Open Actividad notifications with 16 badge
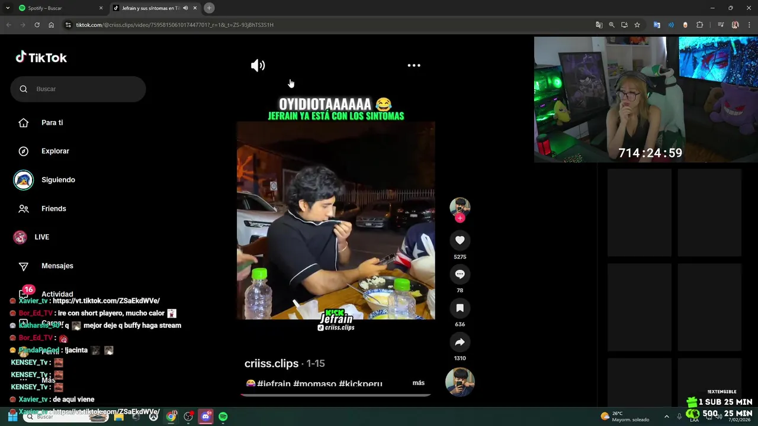758x426 pixels. pyautogui.click(x=57, y=294)
